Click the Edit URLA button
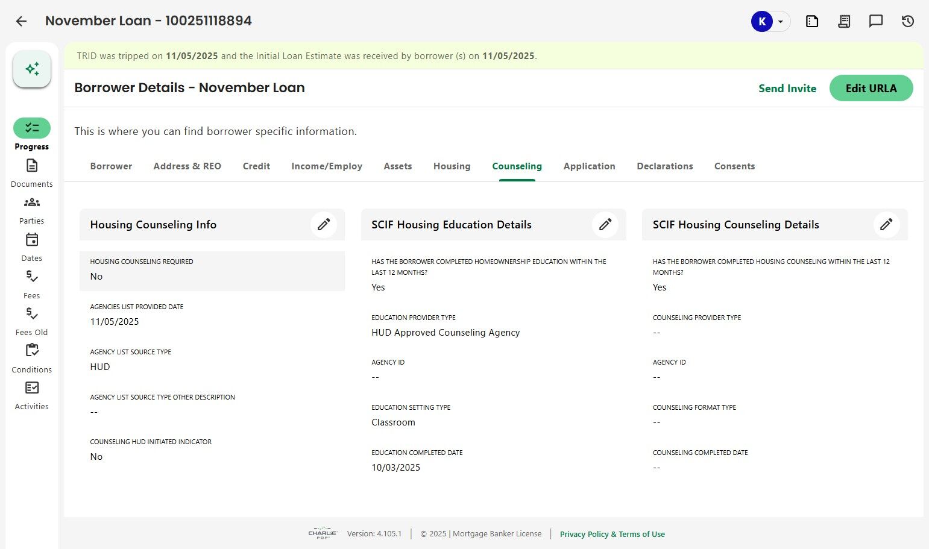Image resolution: width=929 pixels, height=549 pixels. (871, 88)
